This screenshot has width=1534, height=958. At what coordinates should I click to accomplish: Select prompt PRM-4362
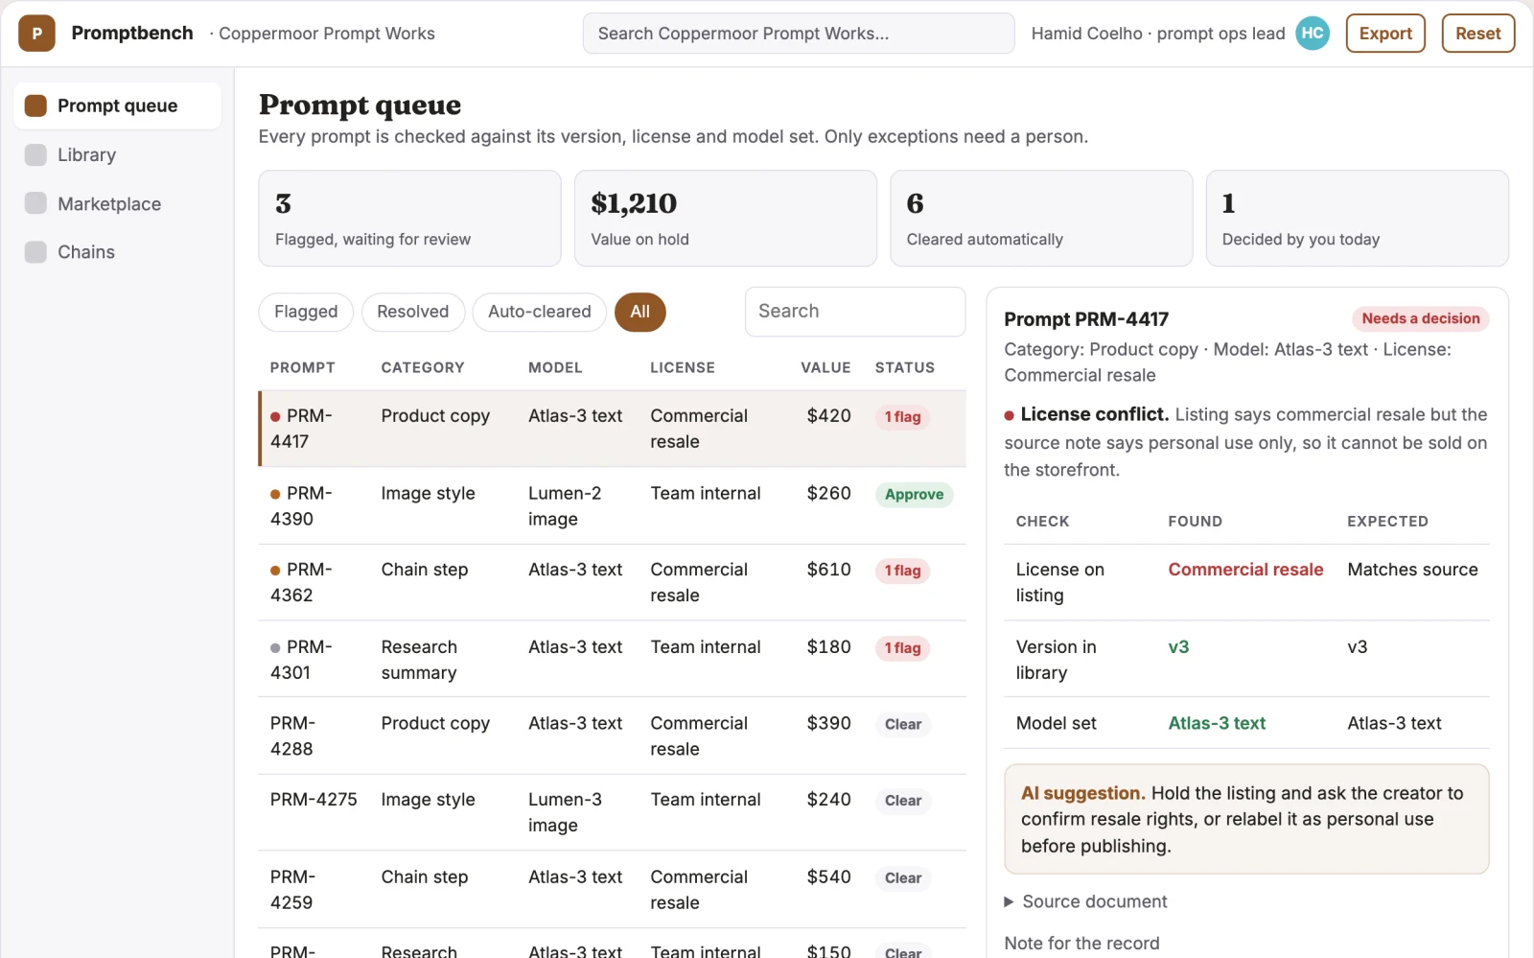point(613,582)
